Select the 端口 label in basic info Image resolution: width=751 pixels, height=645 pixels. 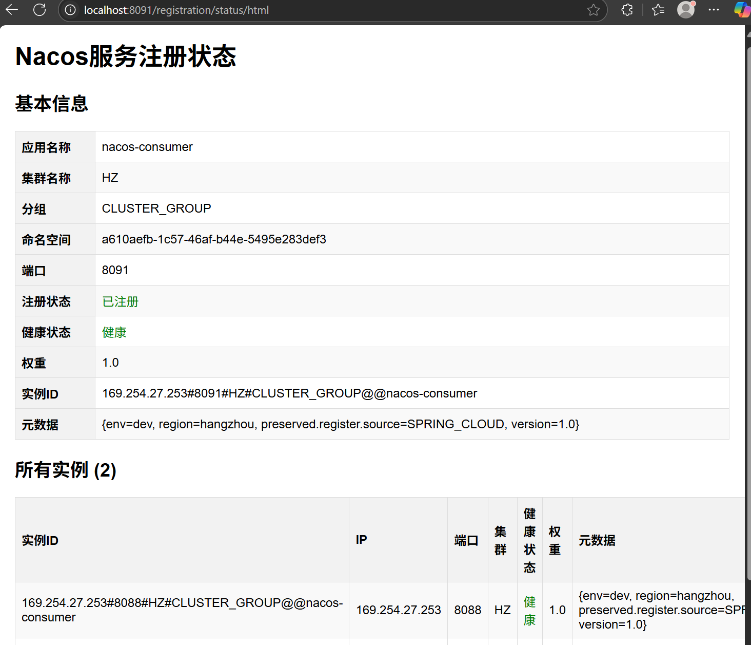[x=55, y=270]
